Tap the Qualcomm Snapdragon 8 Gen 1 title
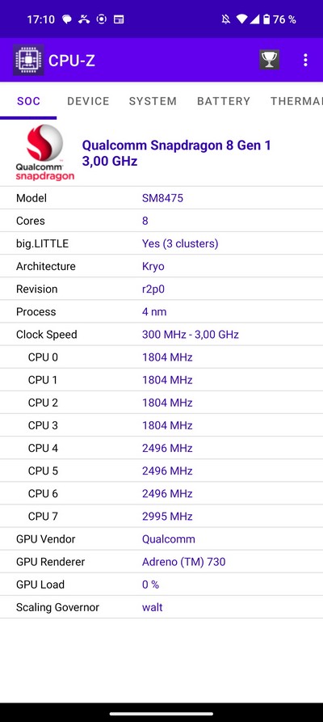 [177, 146]
